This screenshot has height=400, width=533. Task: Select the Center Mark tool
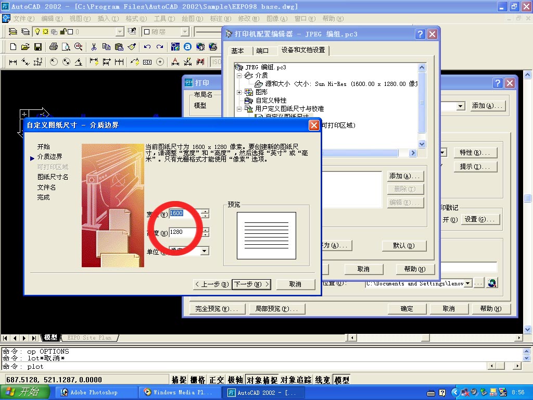pyautogui.click(x=160, y=62)
